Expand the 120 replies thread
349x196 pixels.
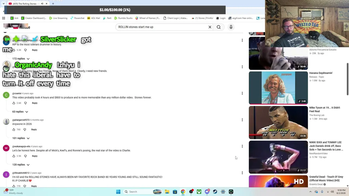pyautogui.click(x=21, y=165)
